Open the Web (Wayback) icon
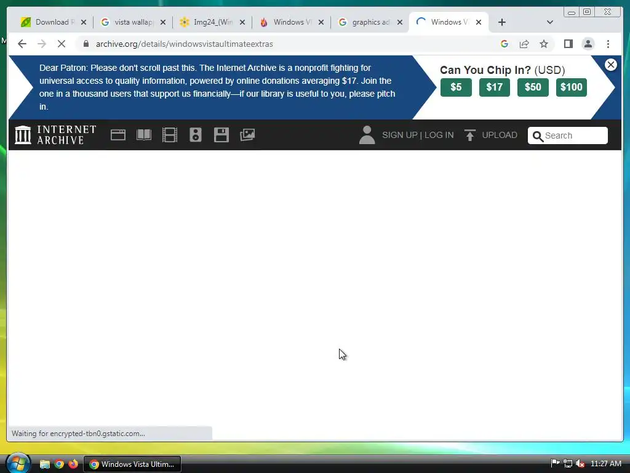630x473 pixels. point(118,135)
